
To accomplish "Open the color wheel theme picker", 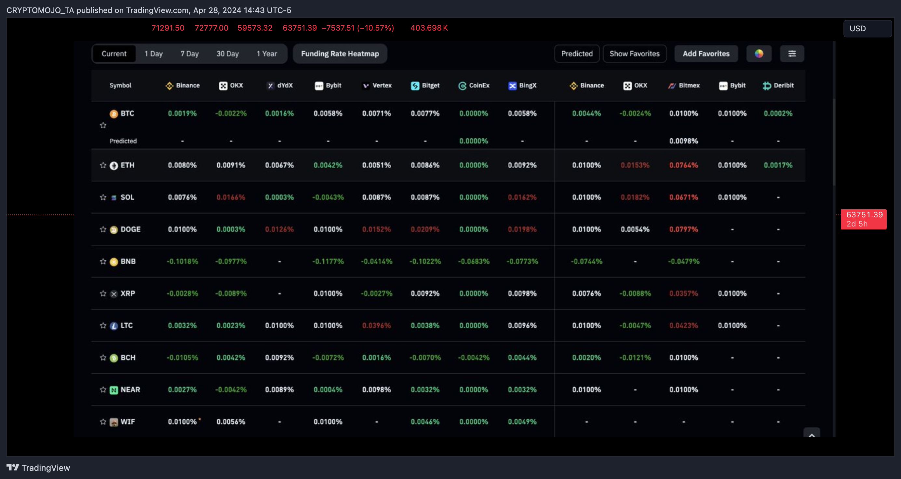I will pos(759,54).
